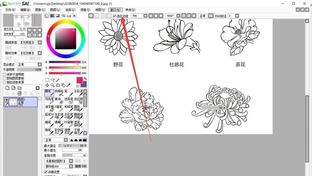The image size is (312, 176).
Task: Select the rectangular selection tool
Action: pos(47,80)
